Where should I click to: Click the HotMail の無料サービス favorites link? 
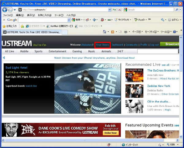(60, 26)
